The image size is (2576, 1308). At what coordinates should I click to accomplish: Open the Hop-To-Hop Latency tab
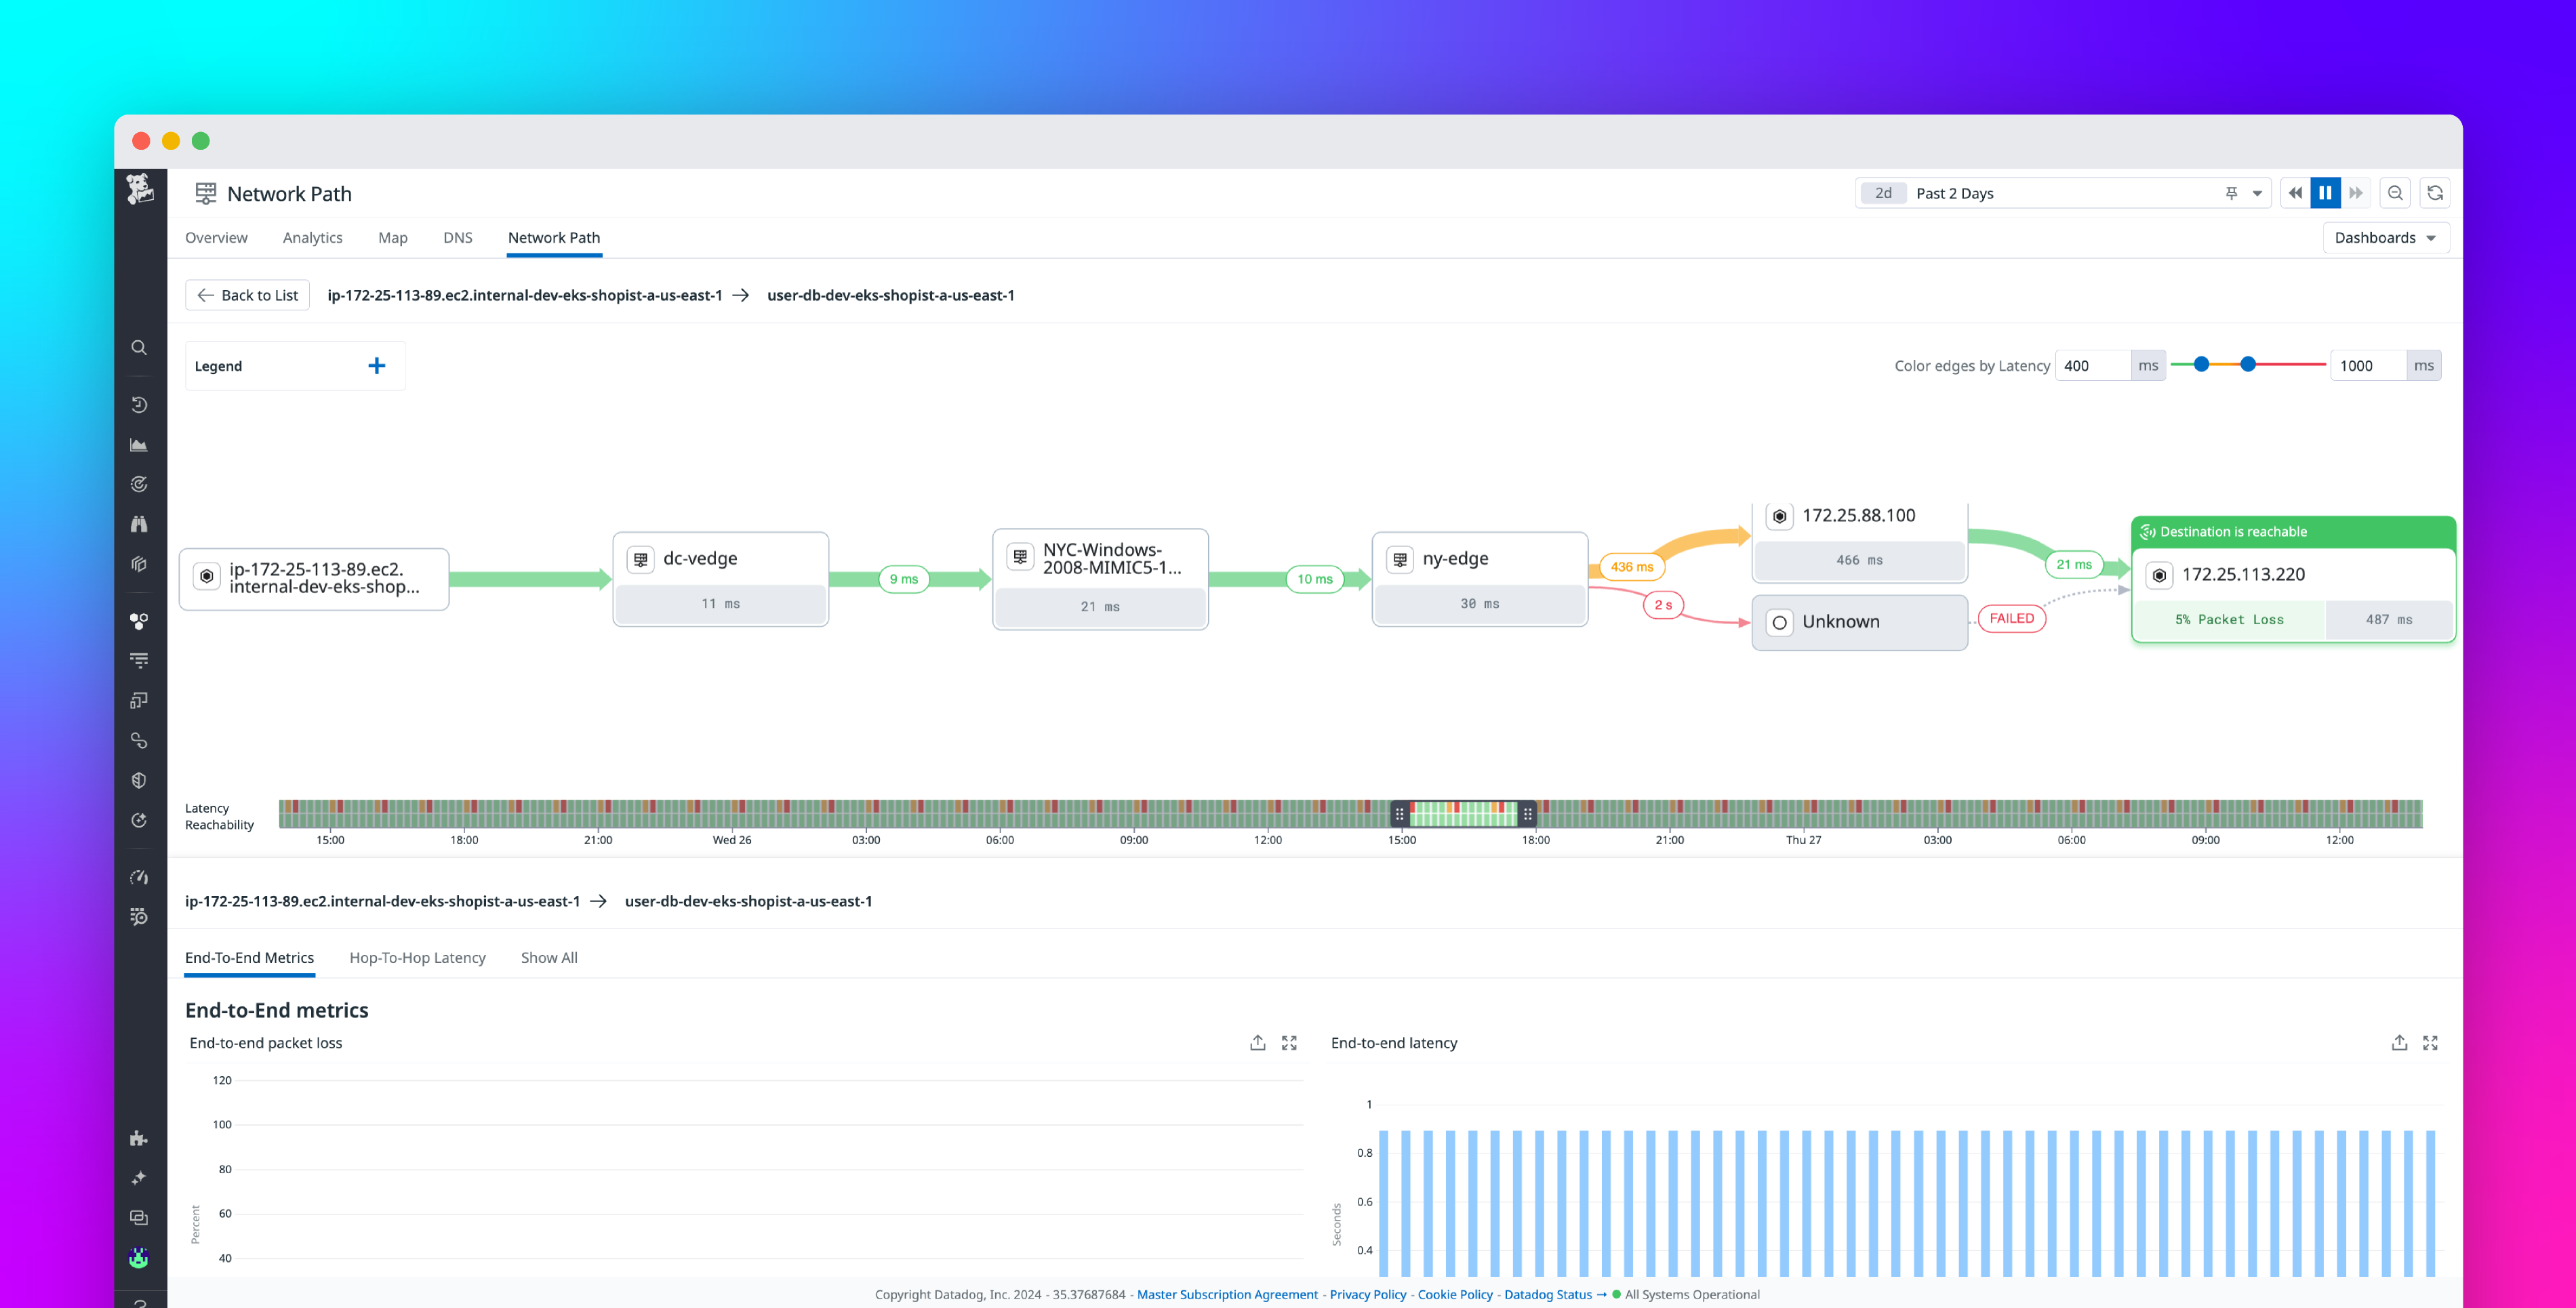coord(417,957)
